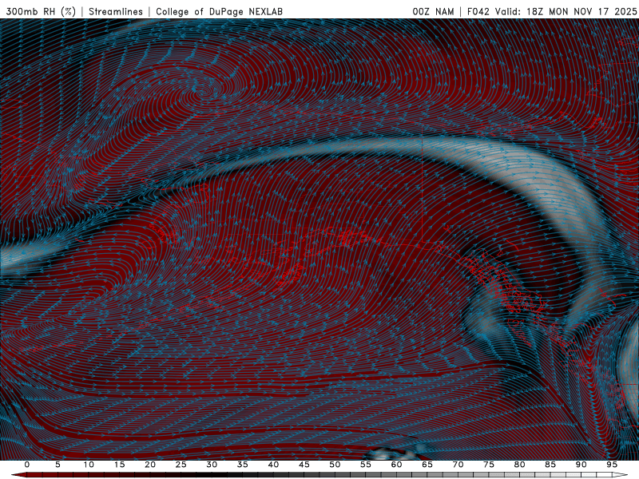The image size is (639, 479).
Task: Select the colorbar label "50"
Action: (x=335, y=465)
